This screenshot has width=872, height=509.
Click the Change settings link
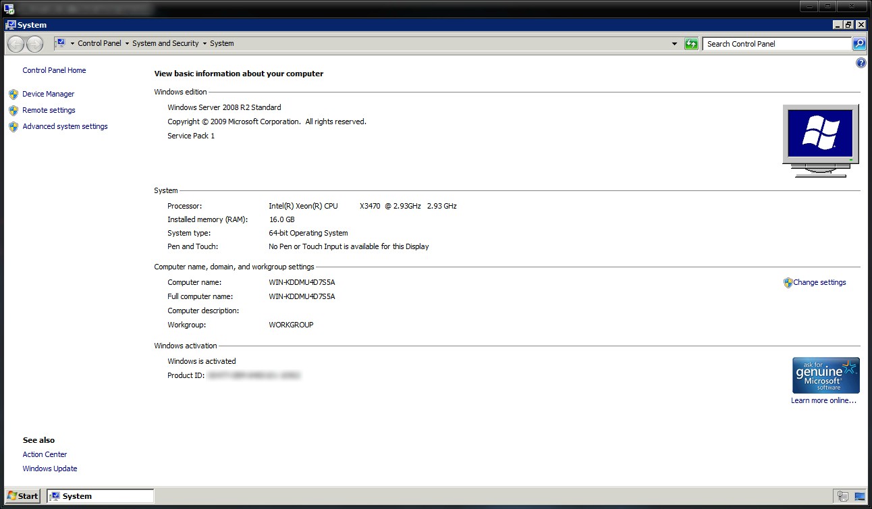(819, 282)
